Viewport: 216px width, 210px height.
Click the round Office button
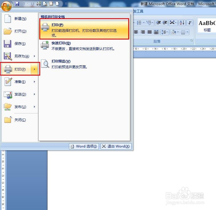(x=6, y=6)
